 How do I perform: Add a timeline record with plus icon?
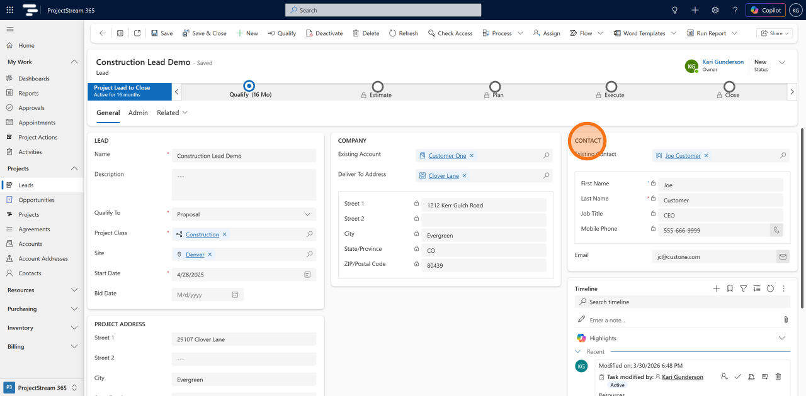point(716,289)
